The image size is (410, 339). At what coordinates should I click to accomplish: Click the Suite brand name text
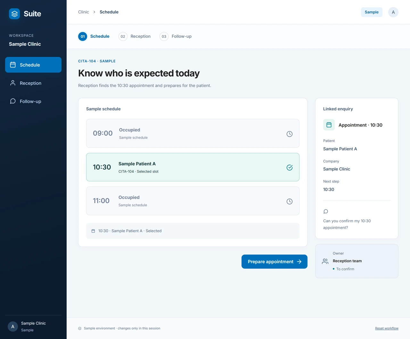coord(32,14)
